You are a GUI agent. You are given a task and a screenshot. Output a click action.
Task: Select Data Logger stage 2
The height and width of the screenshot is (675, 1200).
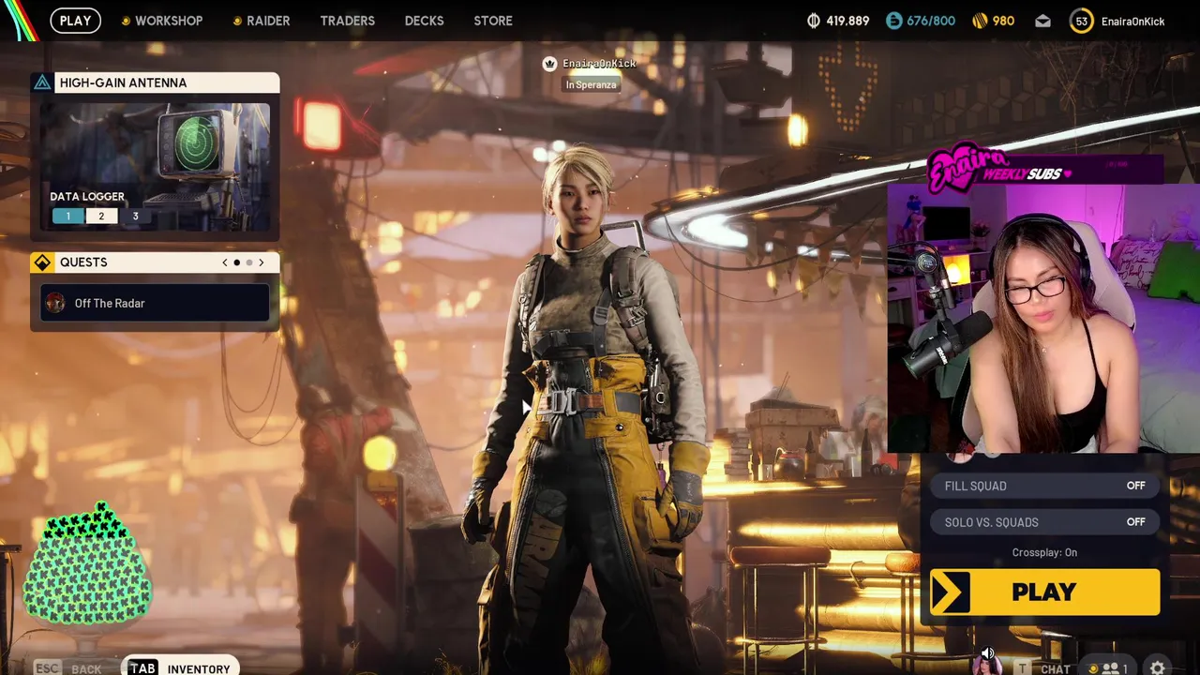pos(101,217)
